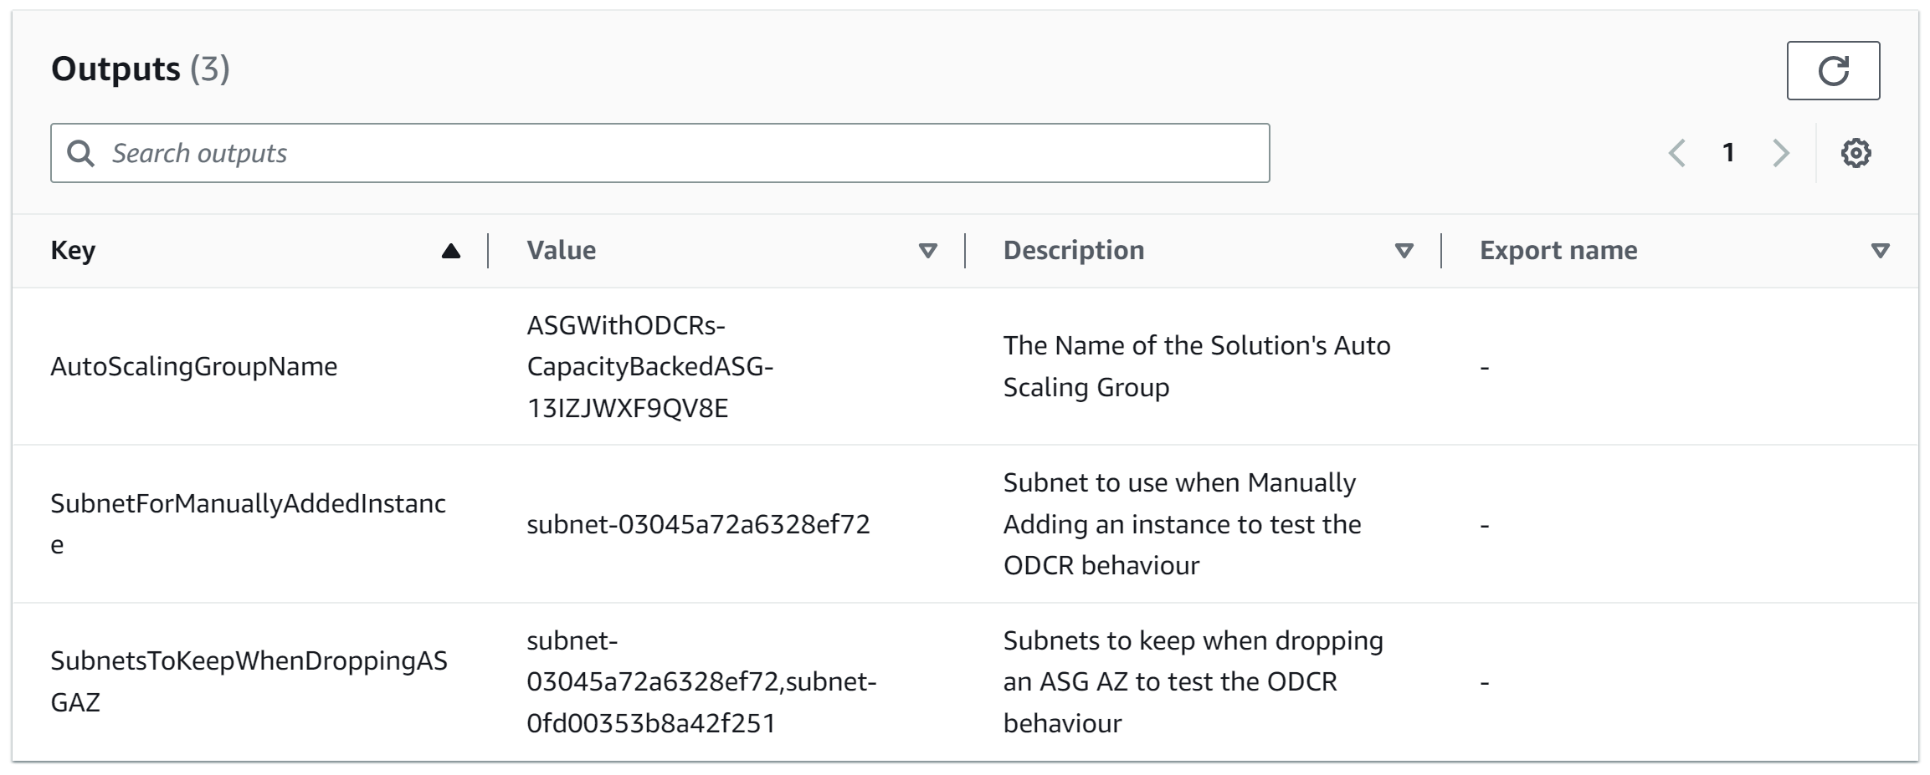Focus the Search outputs field
The image size is (1930, 775).
coord(670,153)
